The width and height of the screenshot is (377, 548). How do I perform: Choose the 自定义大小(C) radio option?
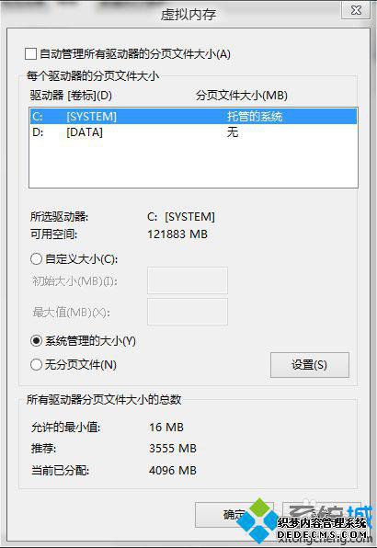(37, 259)
